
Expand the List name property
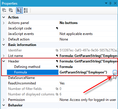(x=4, y=56)
